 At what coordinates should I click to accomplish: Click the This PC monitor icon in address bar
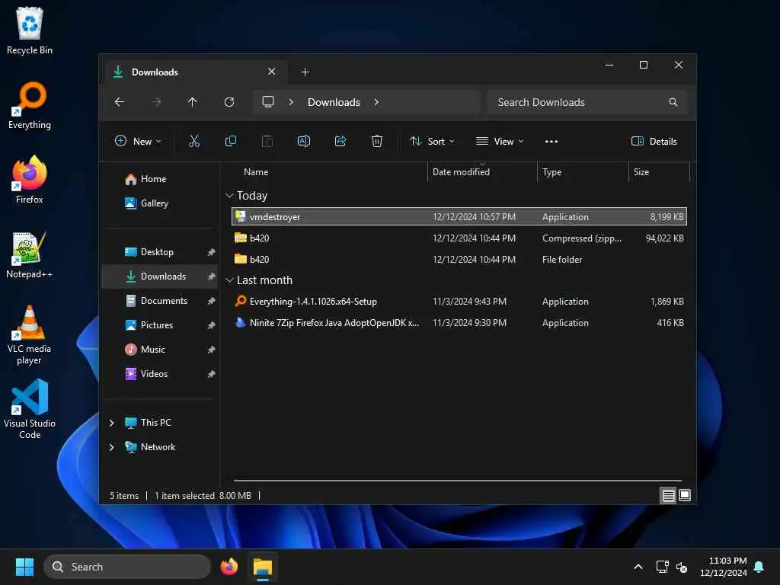pyautogui.click(x=268, y=102)
